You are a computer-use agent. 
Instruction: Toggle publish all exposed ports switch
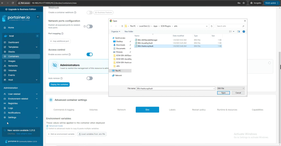(89, 27)
